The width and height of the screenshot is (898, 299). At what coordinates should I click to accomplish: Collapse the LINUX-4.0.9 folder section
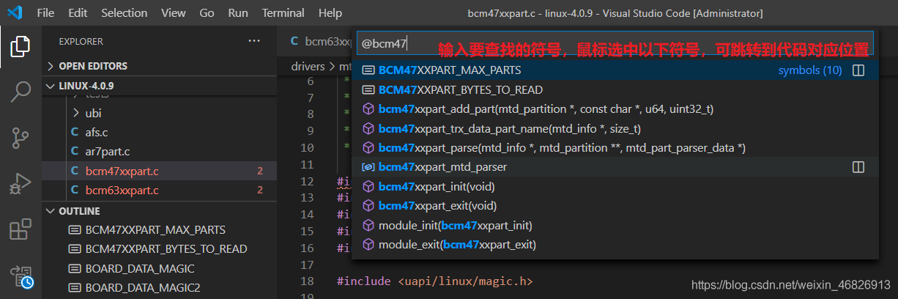(159, 86)
